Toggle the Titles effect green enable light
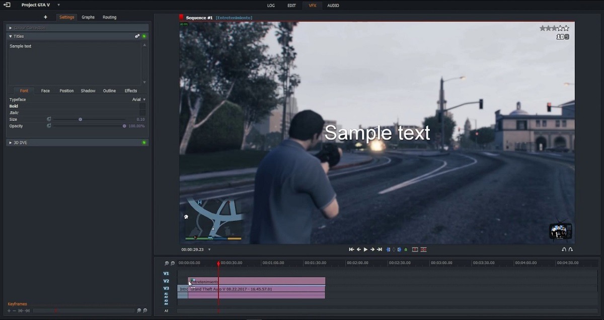604x320 pixels. tap(144, 36)
